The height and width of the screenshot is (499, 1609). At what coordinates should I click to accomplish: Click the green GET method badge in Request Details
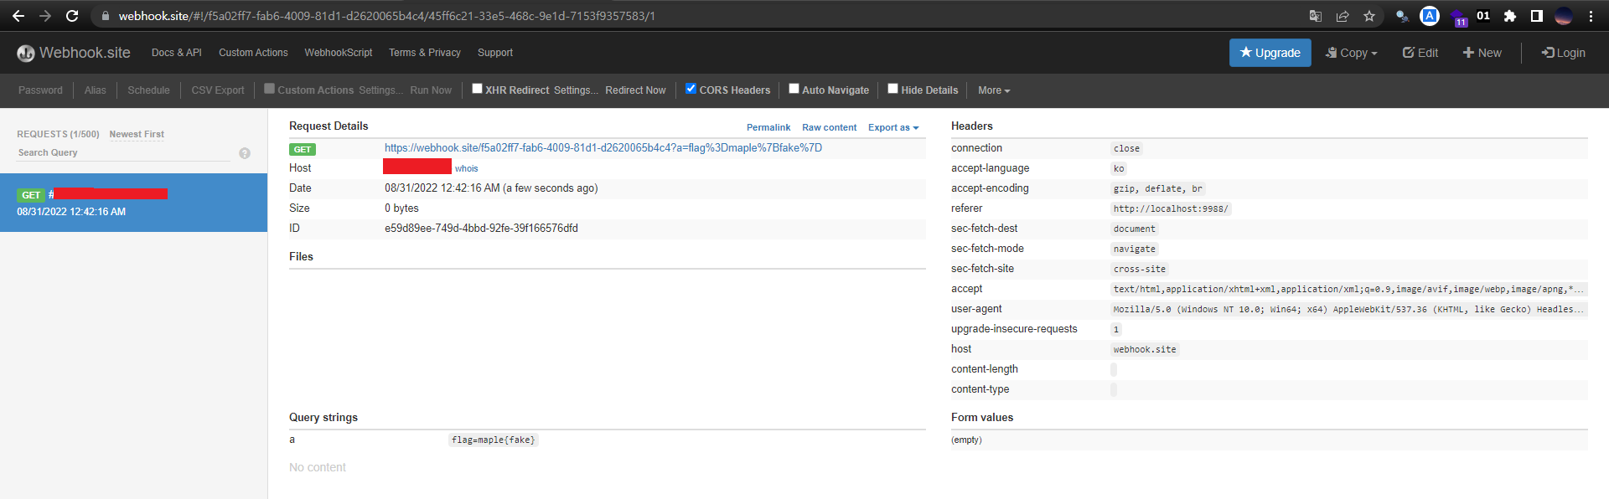coord(303,149)
